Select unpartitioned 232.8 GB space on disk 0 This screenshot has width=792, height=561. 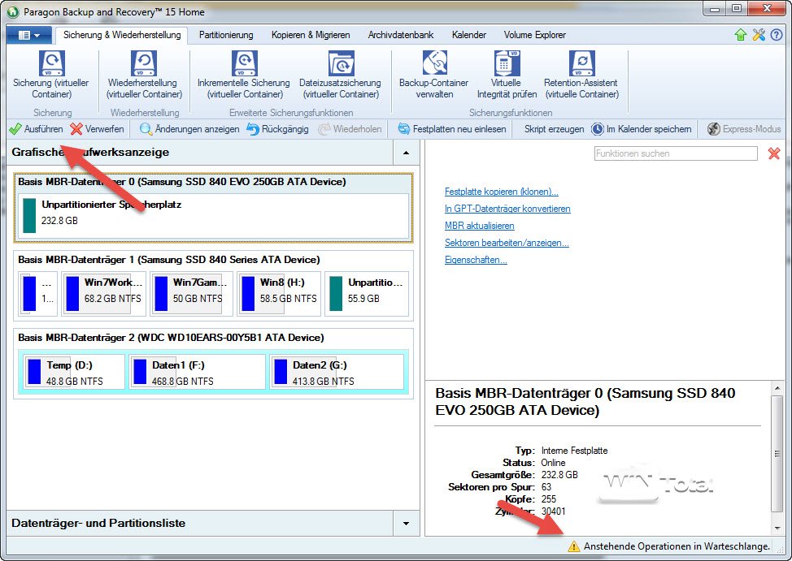point(213,215)
